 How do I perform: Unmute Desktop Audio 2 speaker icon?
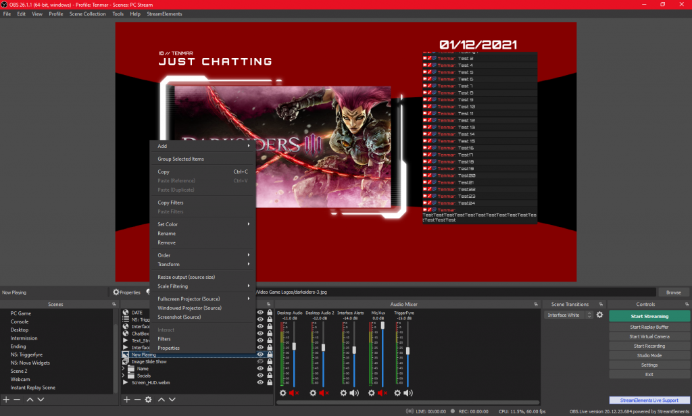(324, 393)
